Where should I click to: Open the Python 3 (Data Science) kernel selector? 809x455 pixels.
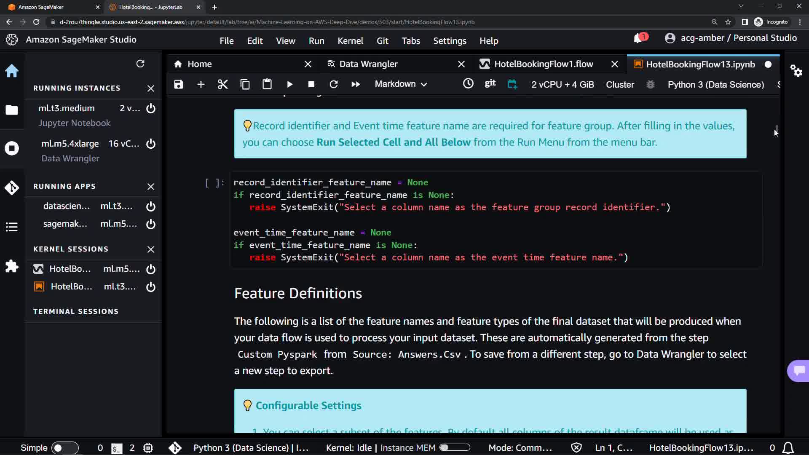pos(715,84)
